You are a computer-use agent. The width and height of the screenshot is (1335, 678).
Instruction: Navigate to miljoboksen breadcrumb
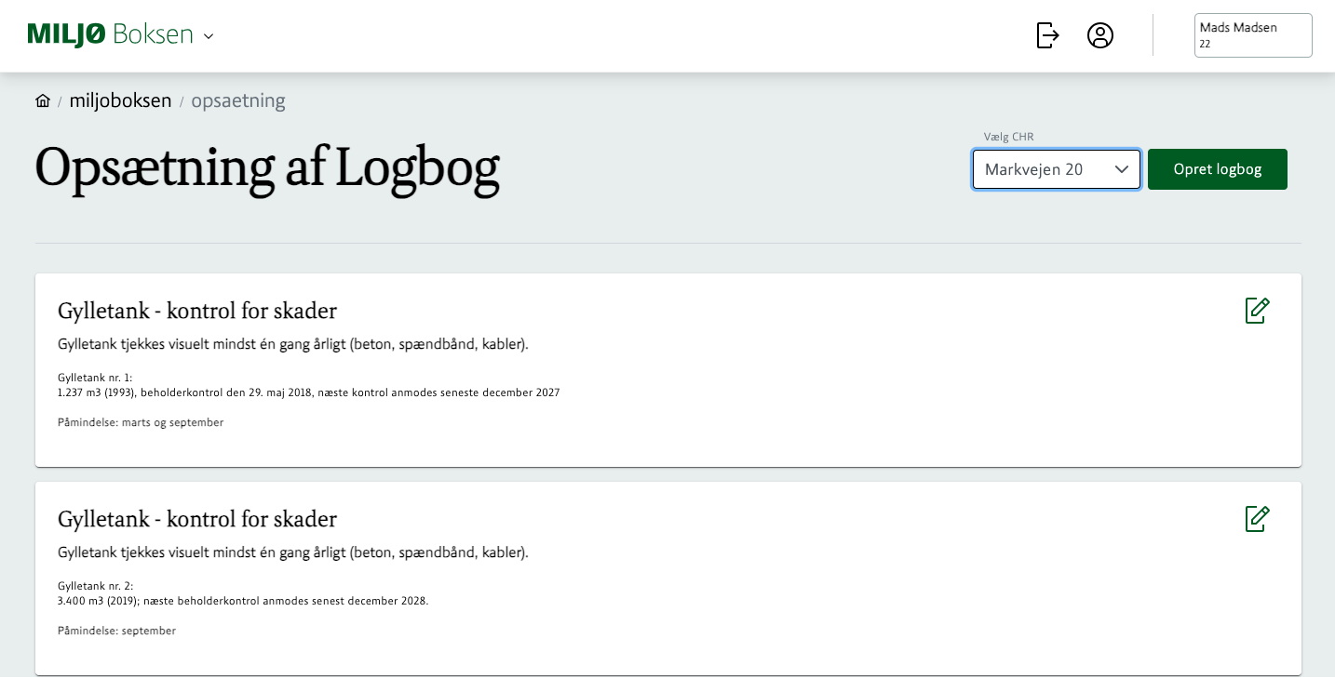coord(120,100)
